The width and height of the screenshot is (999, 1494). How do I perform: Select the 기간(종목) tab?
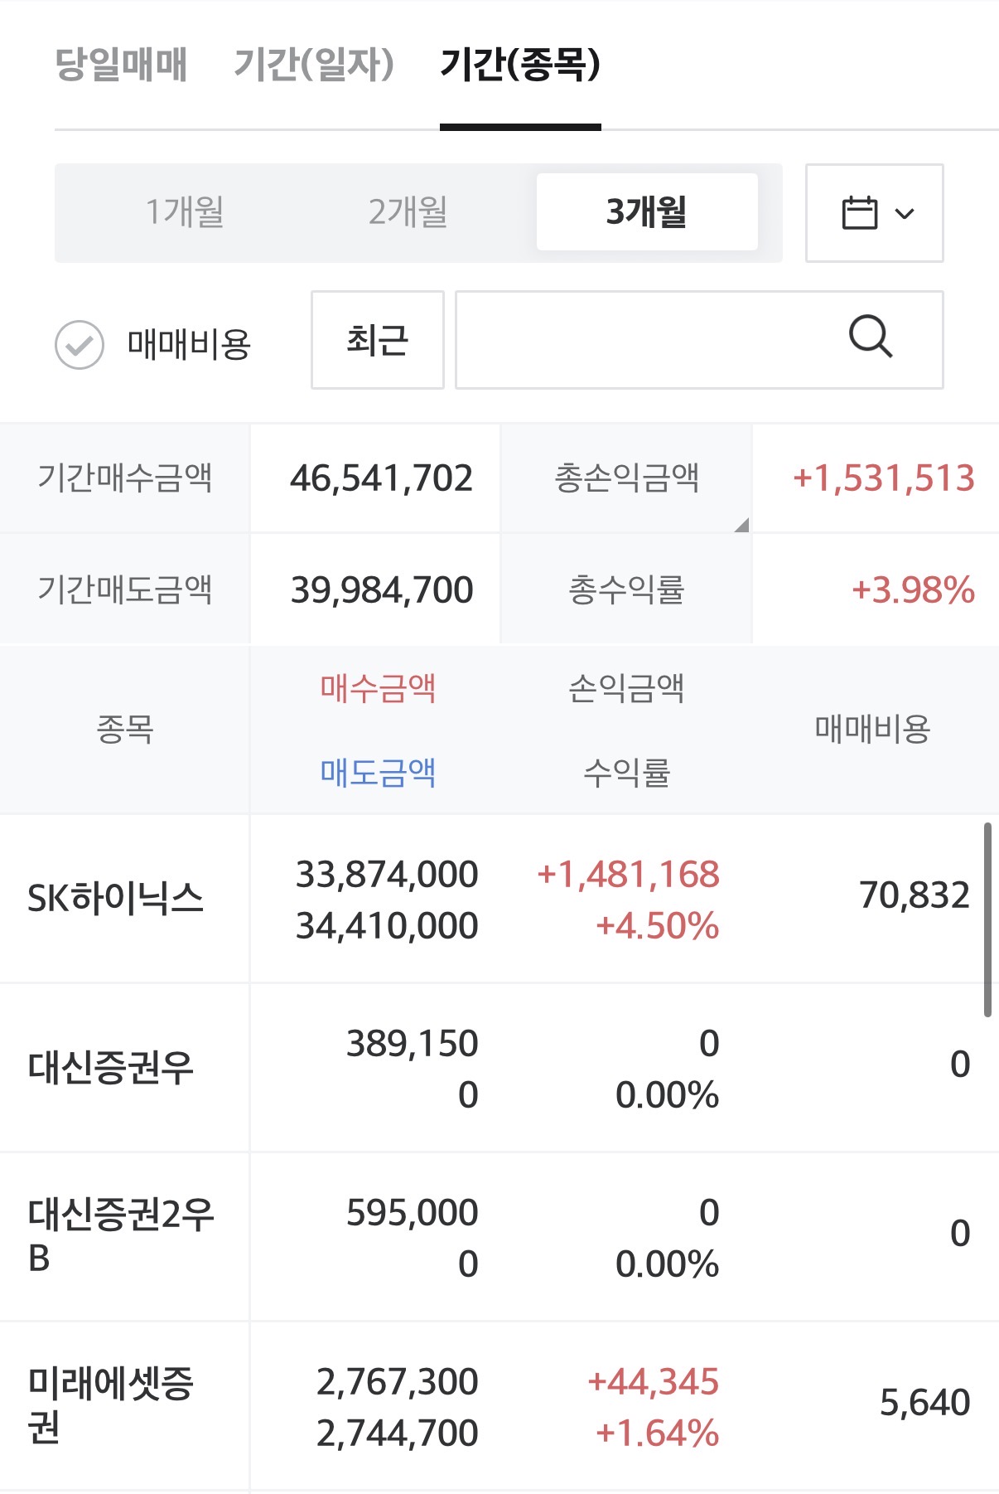(519, 65)
